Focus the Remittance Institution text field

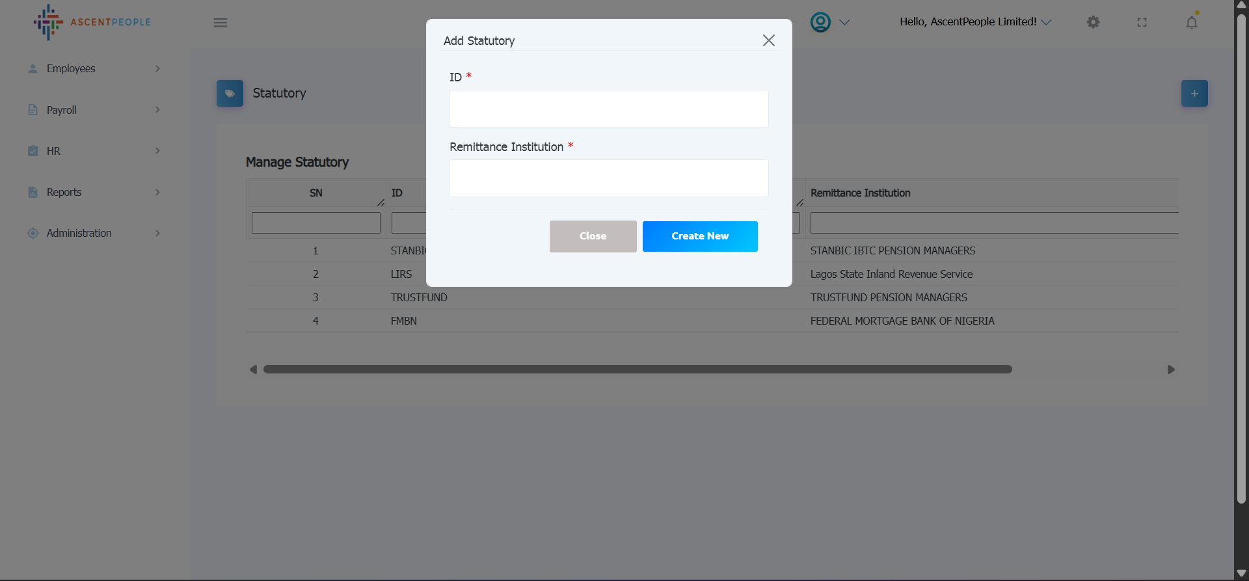[608, 178]
